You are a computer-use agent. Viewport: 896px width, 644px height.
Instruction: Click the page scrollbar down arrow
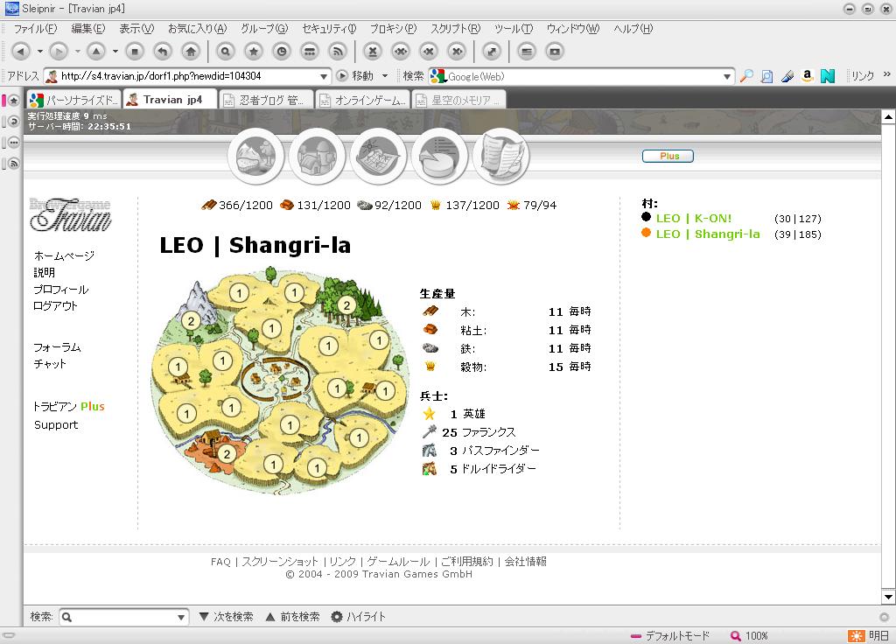pos(888,597)
